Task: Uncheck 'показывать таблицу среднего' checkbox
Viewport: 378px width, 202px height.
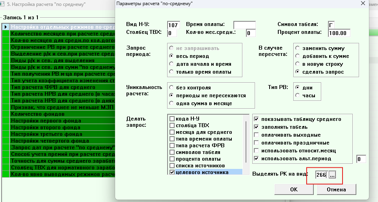Action: (x=257, y=119)
